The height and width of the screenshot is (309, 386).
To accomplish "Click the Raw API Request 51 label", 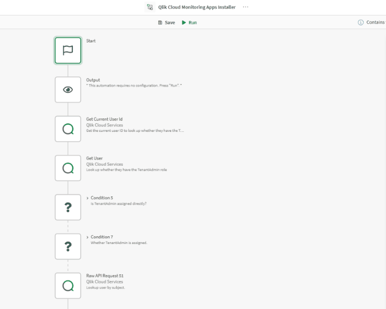I will [x=105, y=276].
